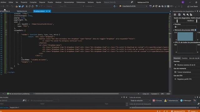Pin the Herramientas de diagnóstico panel

coord(197,11)
